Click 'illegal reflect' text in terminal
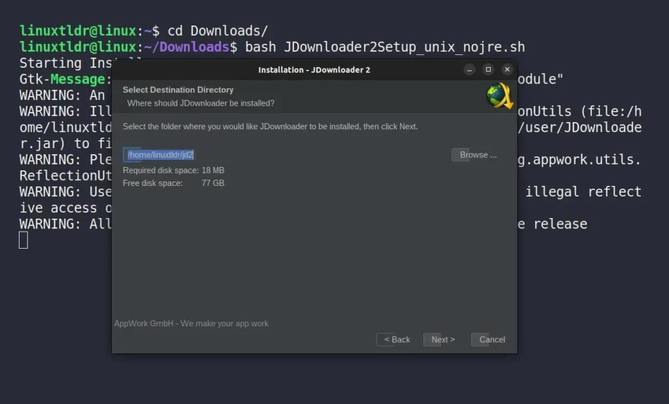669x404 pixels. tap(583, 192)
